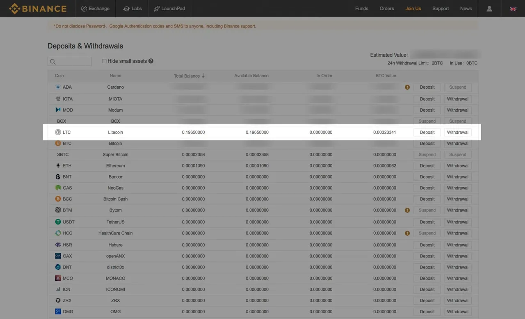Click Deposit in the LTC row

click(427, 132)
